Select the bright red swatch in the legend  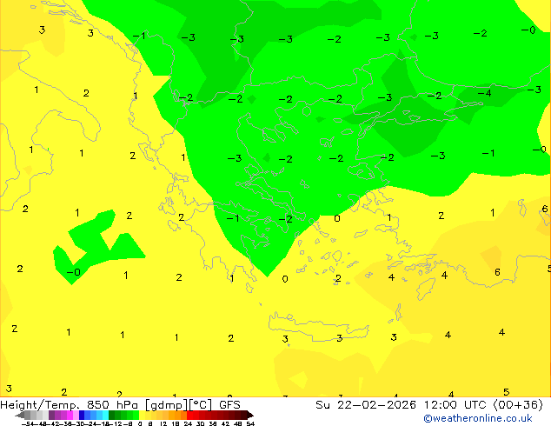tap(189, 415)
